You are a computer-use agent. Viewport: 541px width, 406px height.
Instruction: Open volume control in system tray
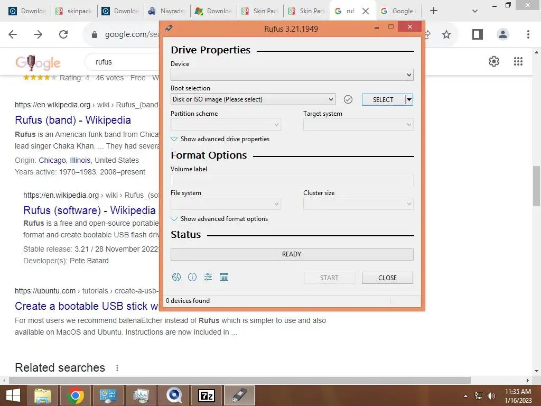coord(491,395)
